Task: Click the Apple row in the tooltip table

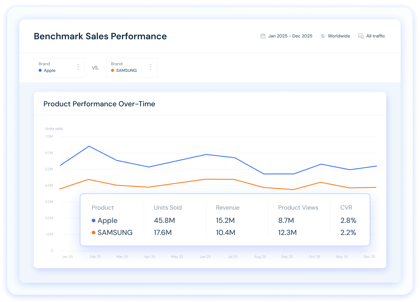Action: (225, 220)
